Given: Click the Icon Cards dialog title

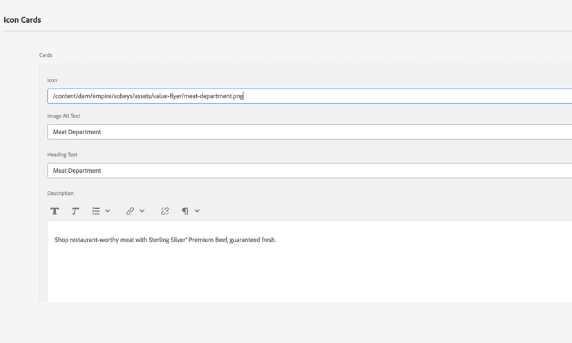Looking at the screenshot, I should [22, 20].
